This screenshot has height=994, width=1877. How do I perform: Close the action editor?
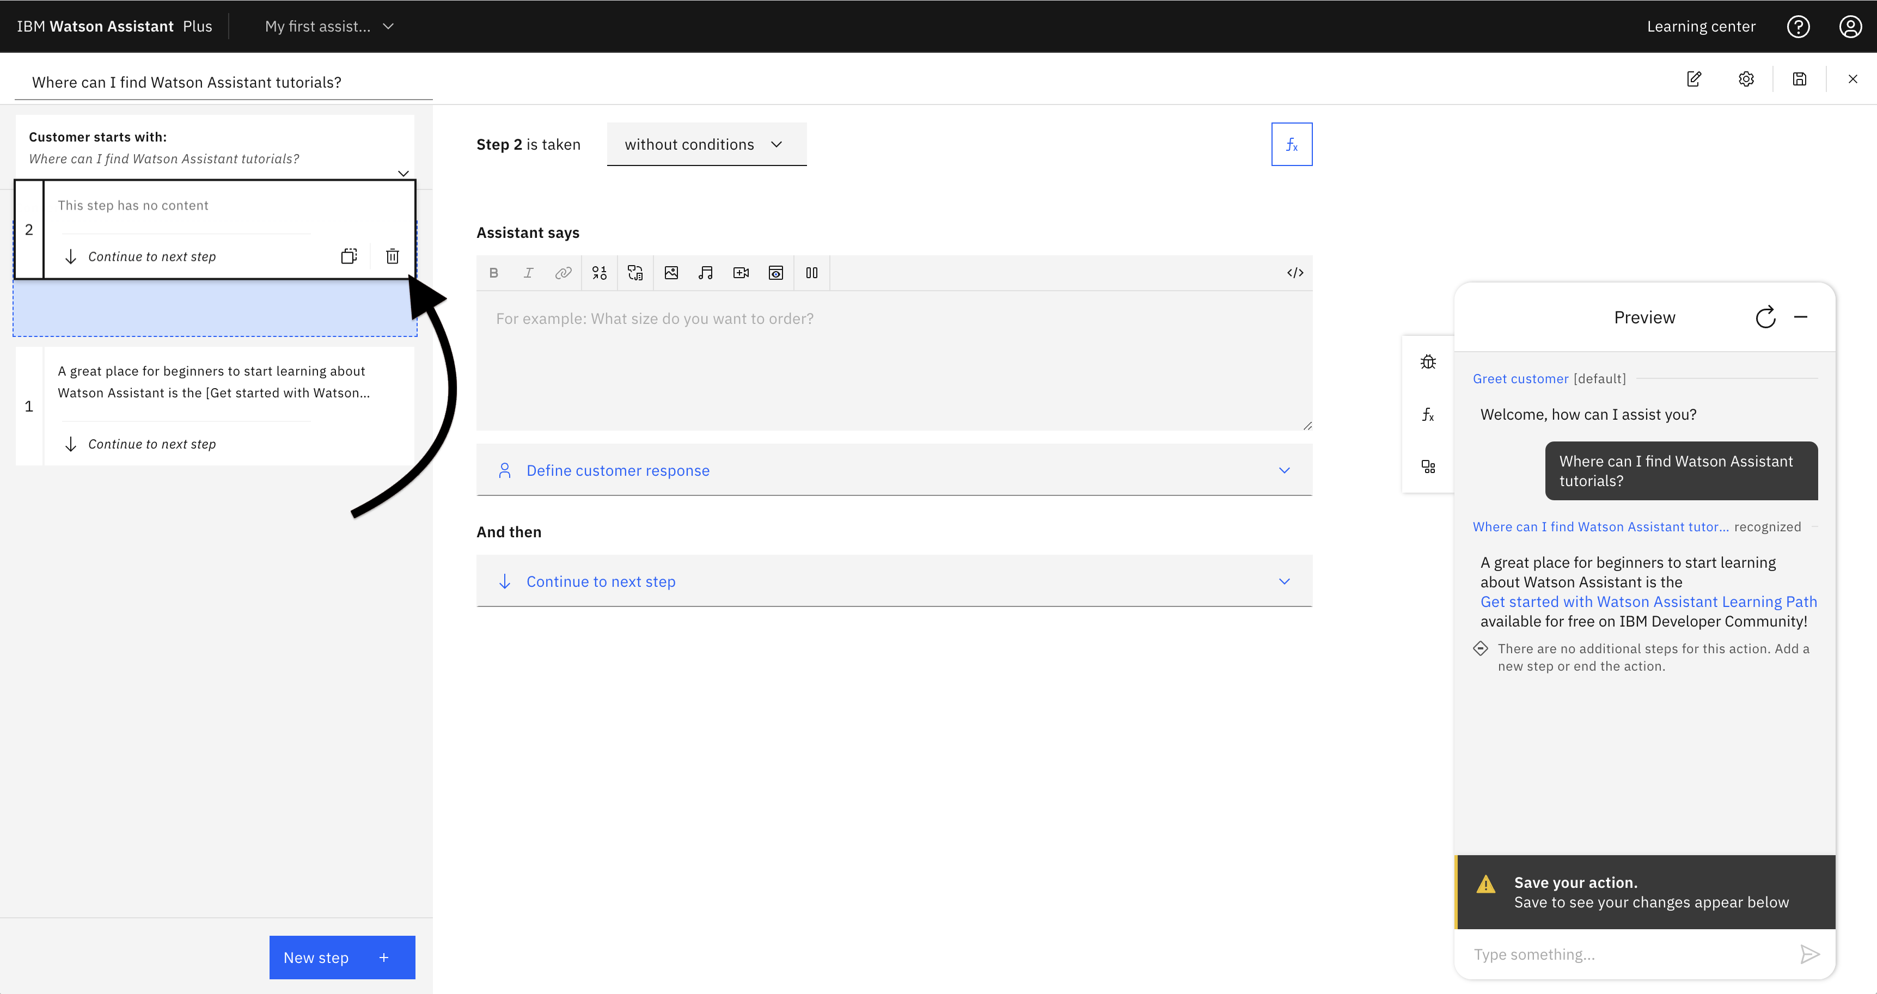click(1853, 78)
